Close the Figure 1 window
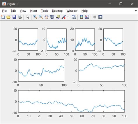Viewport: 138px width, 124px height. 132,4
